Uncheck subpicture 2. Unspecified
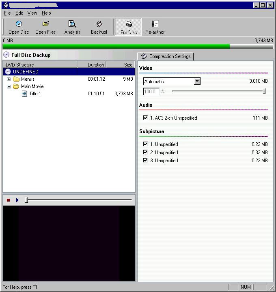Viewport: 276px width, 292px height. click(145, 152)
